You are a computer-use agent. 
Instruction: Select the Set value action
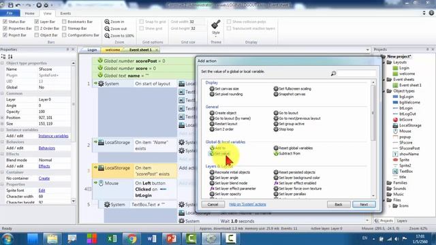tap(219, 153)
